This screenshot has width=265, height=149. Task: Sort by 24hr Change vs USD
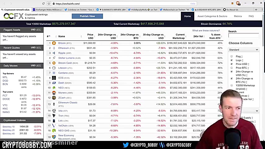pos(107,36)
